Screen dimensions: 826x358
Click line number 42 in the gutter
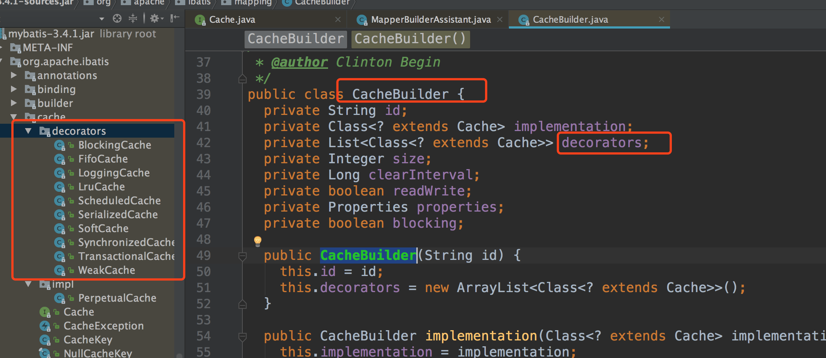204,143
